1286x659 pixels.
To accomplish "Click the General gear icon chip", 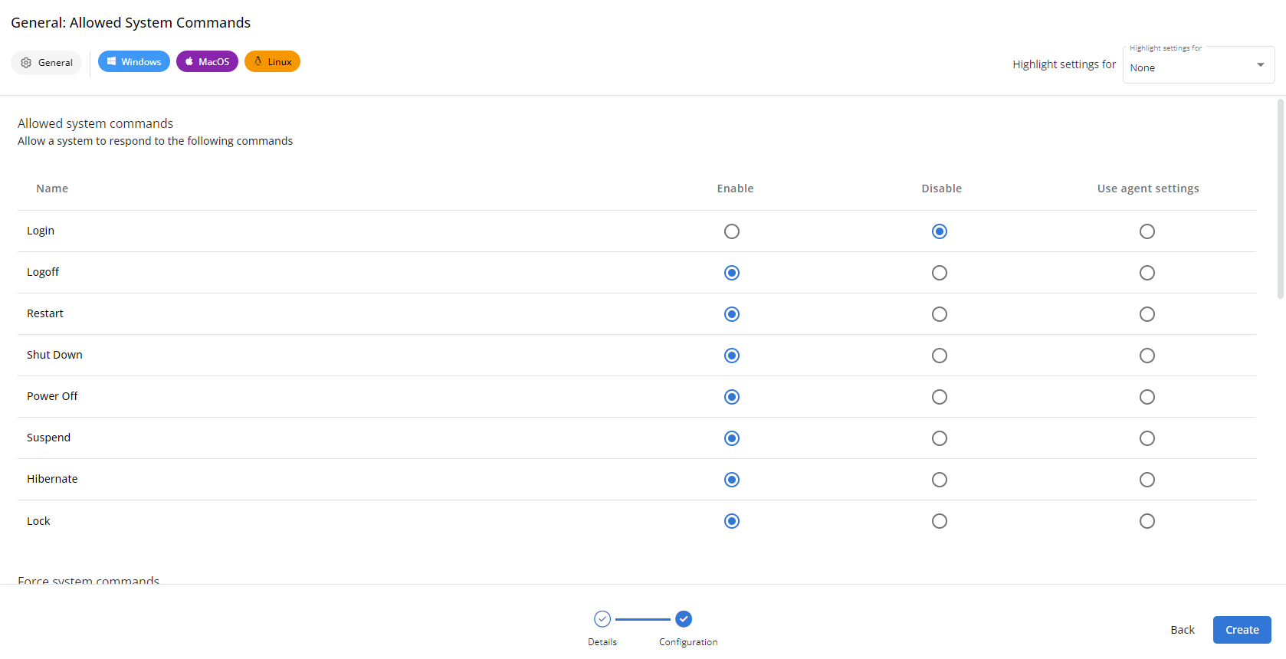I will click(x=46, y=63).
